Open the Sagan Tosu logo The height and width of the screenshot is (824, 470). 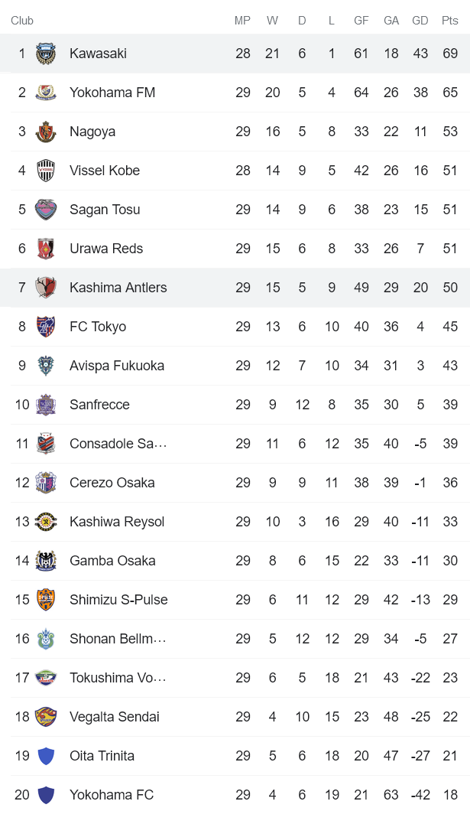coord(46,210)
